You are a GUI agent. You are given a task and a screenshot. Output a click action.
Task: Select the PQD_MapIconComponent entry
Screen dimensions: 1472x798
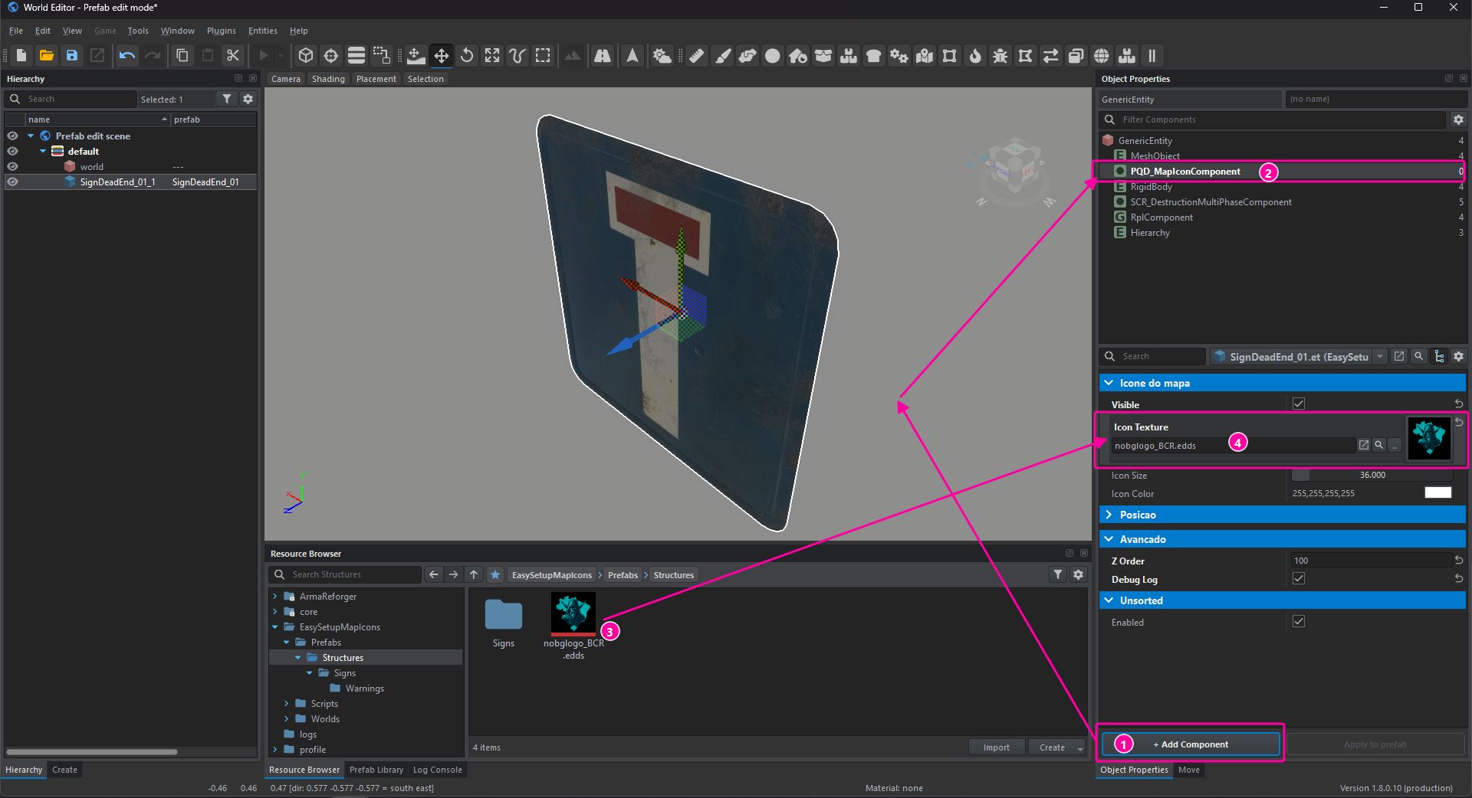[x=1184, y=172]
